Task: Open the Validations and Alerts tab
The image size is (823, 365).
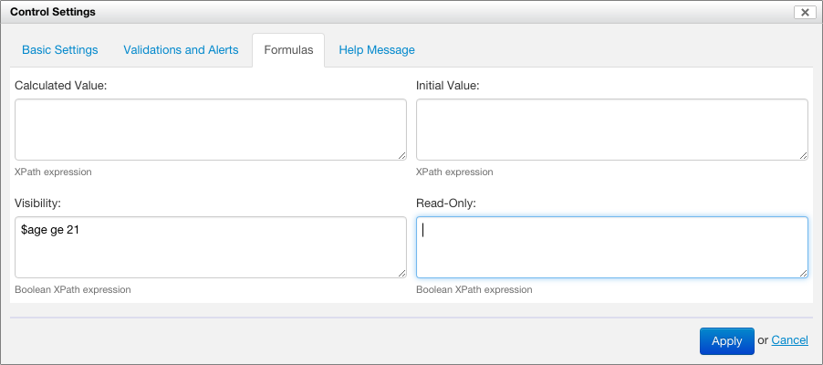Action: [x=181, y=50]
